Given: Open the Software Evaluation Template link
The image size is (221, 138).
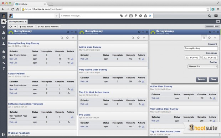Looking at the screenshot, I should pyautogui.click(x=26, y=104).
